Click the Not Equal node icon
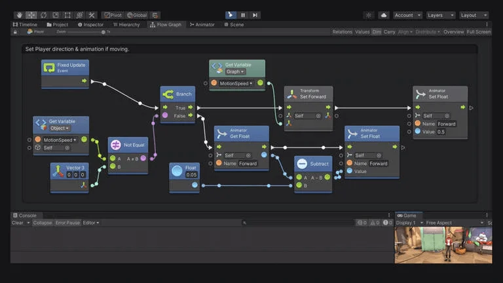Screen dimensions: 503x283 (x=116, y=145)
